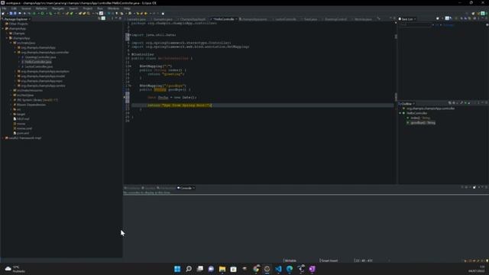Collapse the controller package node
The image size is (489, 275).
click(x=15, y=53)
